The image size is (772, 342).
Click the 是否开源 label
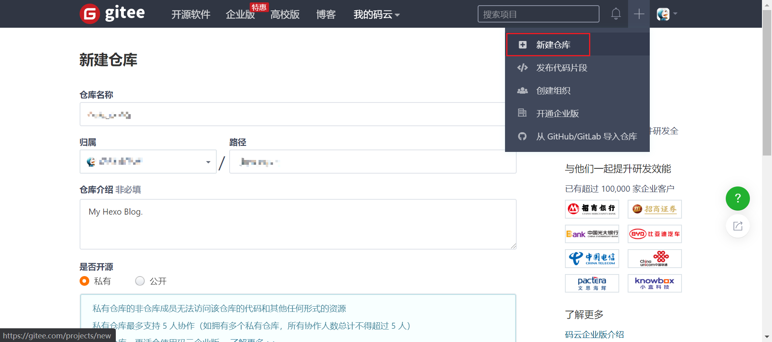coord(96,267)
